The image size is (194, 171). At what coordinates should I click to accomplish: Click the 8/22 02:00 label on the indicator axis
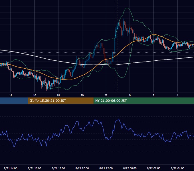tap(154, 168)
